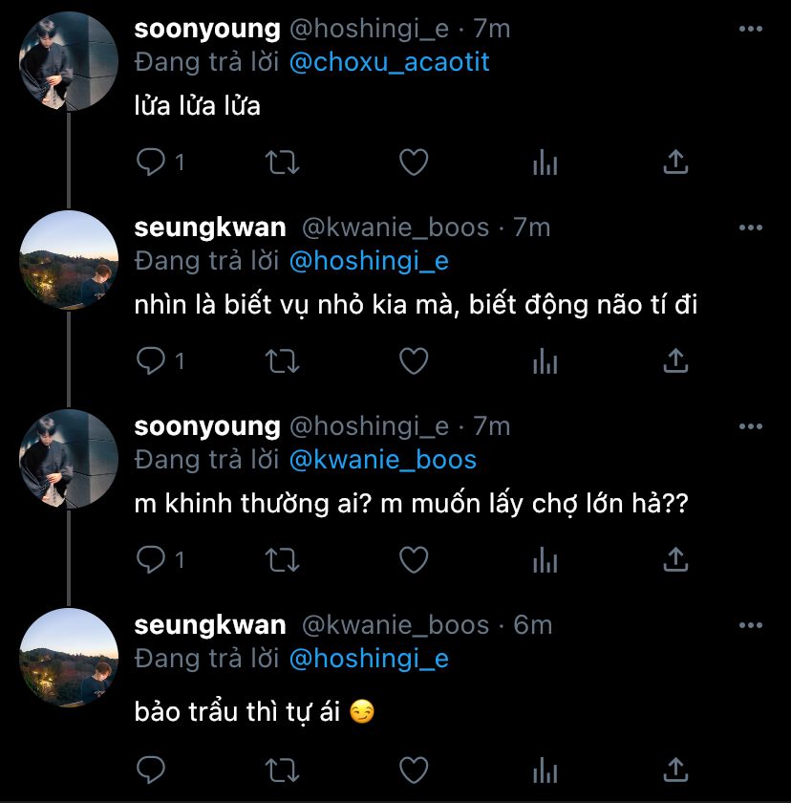Like the "m khinh thường ai?" tweet
Screen dimensions: 791x803
point(413,560)
